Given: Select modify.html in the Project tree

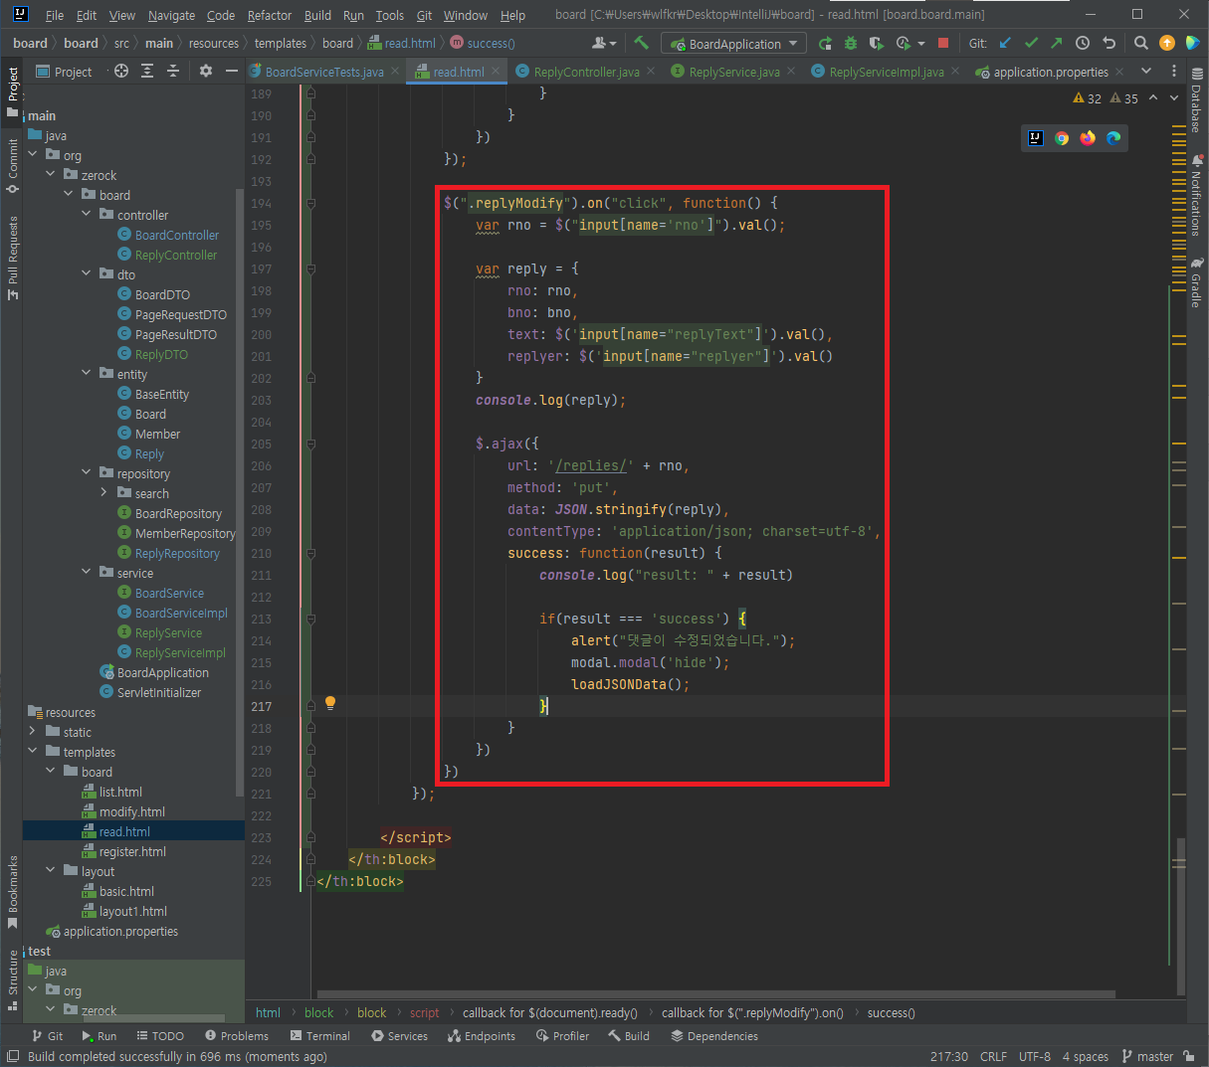Looking at the screenshot, I should click(x=131, y=811).
